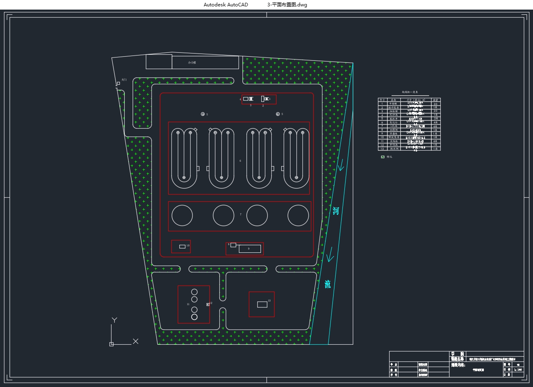The image size is (533, 387).
Task: Select the small gate square symbol by 大门
Action: (x=118, y=83)
